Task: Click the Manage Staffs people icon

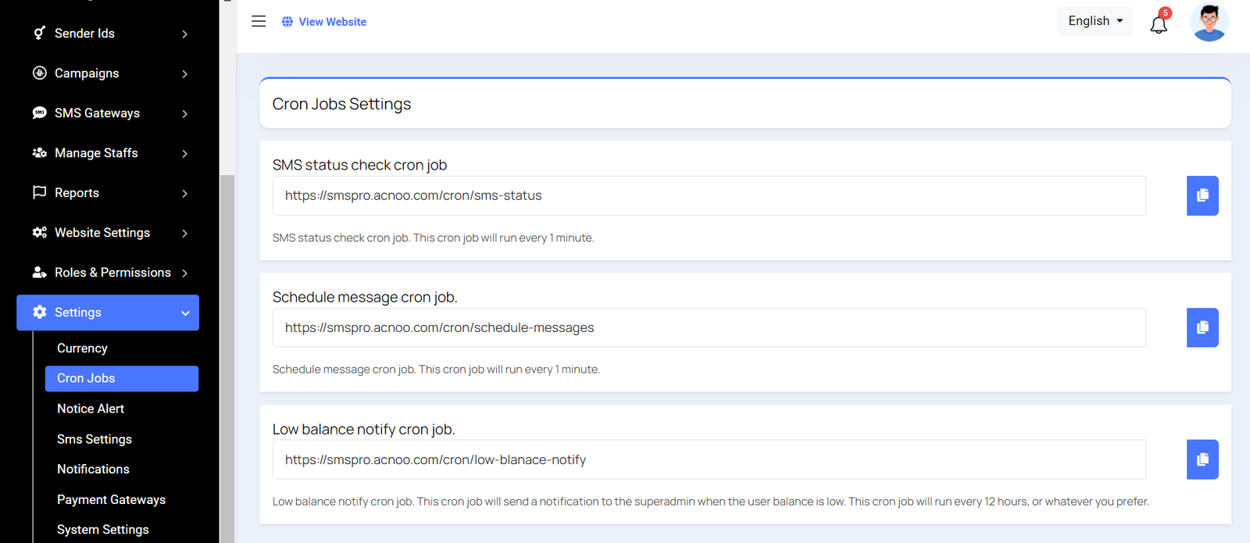Action: [39, 152]
